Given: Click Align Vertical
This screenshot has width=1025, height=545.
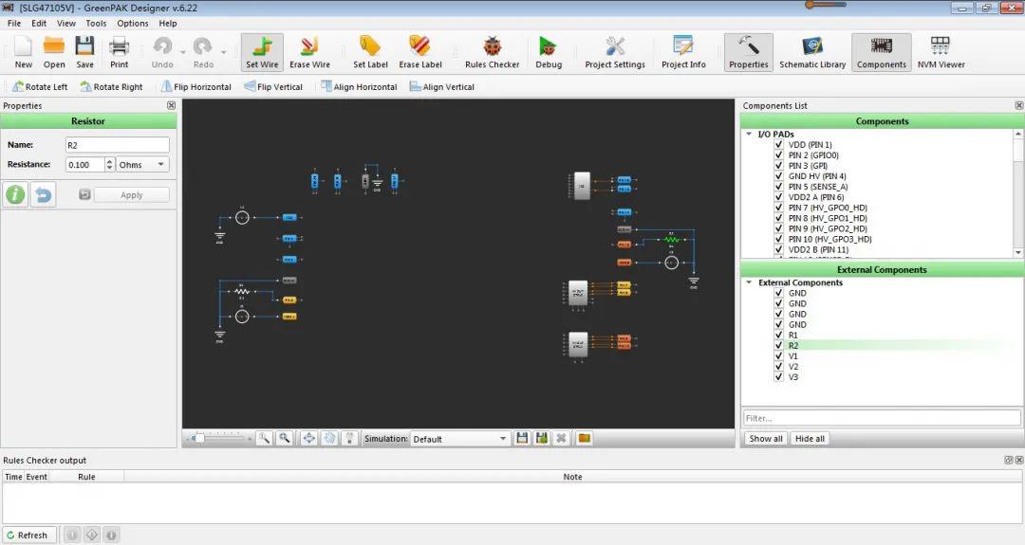Looking at the screenshot, I should (442, 87).
